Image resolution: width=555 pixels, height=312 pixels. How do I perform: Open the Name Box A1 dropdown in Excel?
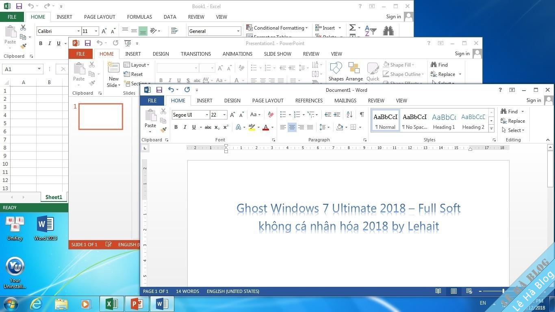pyautogui.click(x=39, y=69)
